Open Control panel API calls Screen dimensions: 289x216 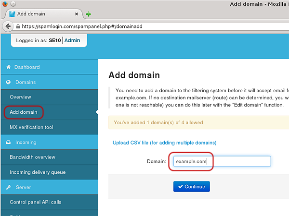tap(50, 202)
